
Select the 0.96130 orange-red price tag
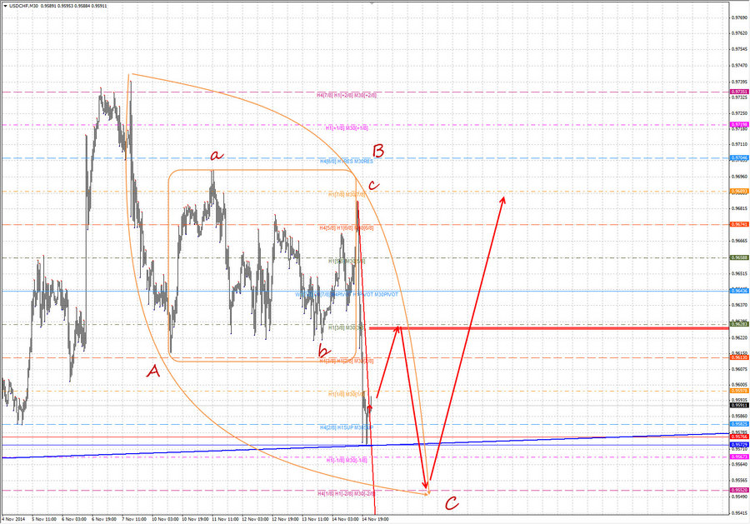coord(739,357)
